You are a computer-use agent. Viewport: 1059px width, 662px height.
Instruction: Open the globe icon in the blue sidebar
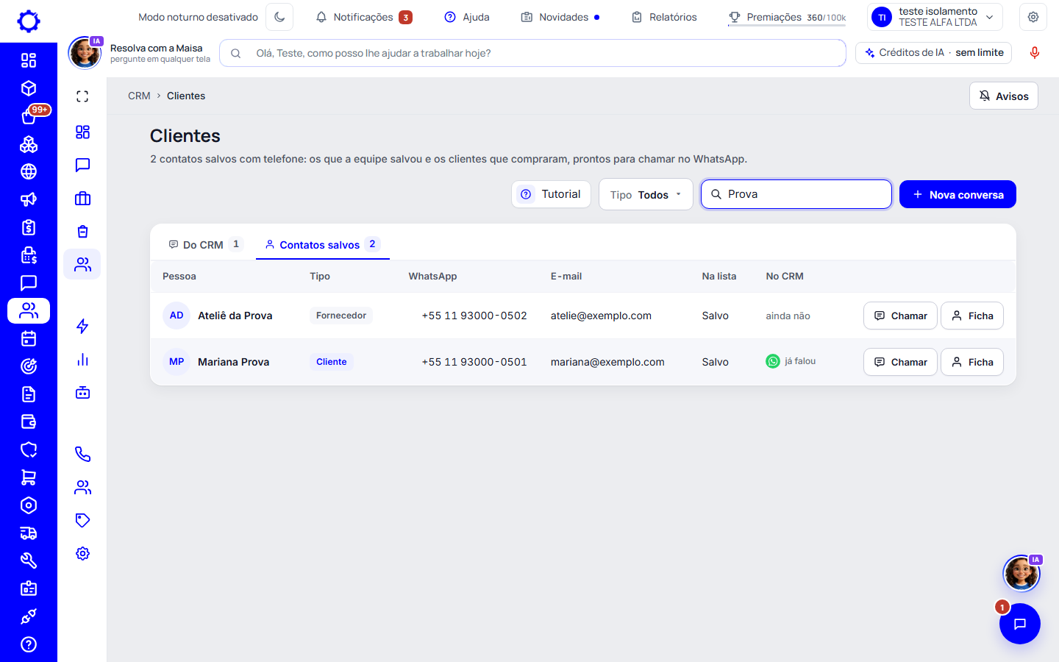pos(29,171)
